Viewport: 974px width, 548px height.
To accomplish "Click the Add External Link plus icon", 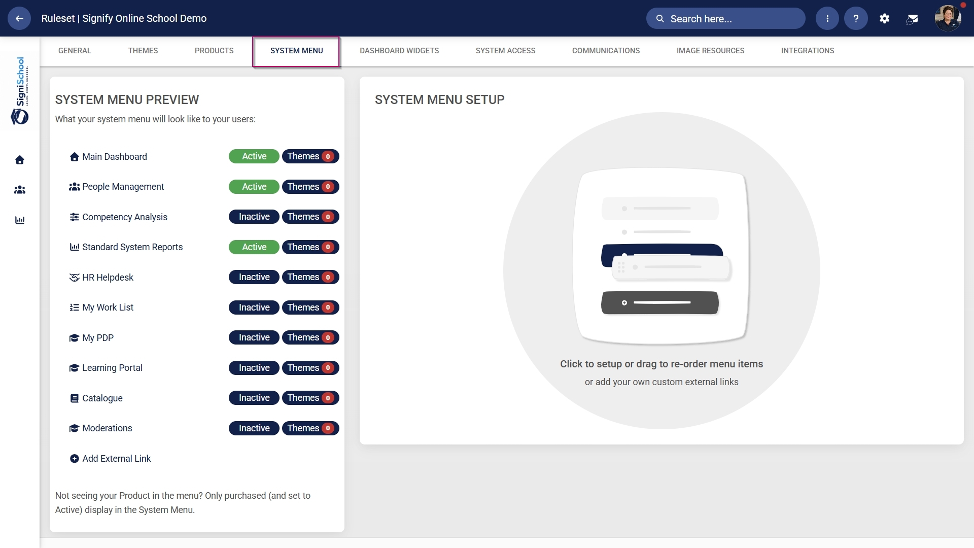I will pos(74,459).
